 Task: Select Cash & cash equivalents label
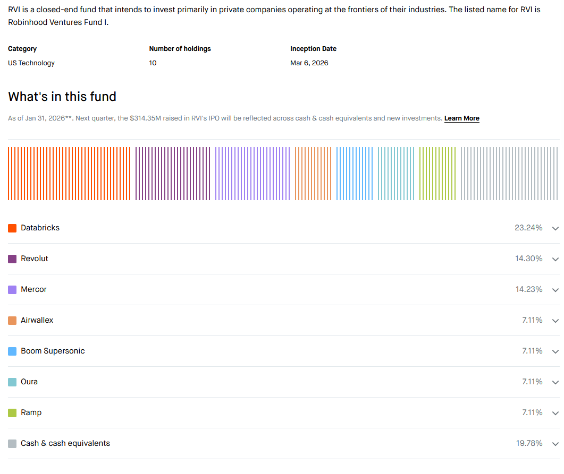pos(65,443)
